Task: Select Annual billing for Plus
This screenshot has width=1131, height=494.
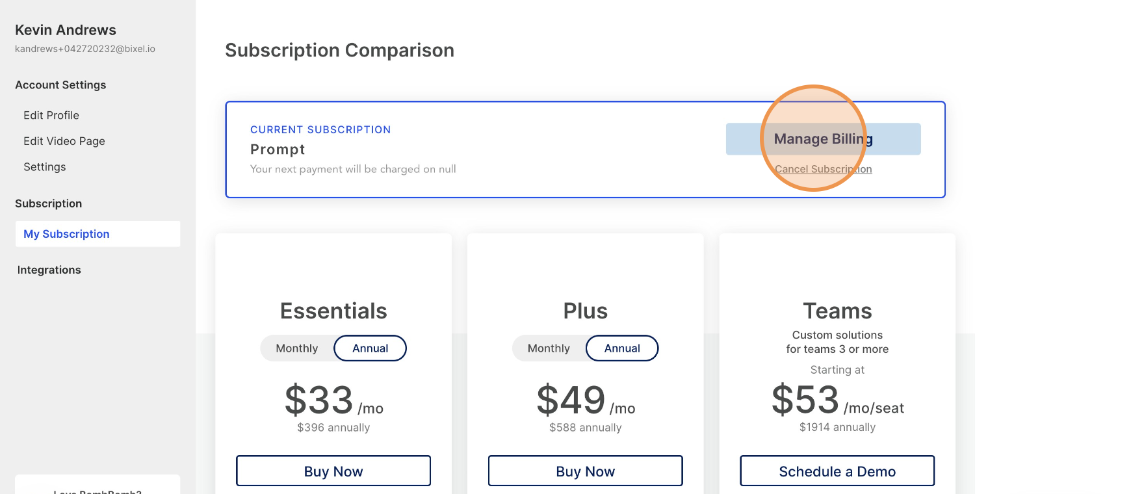Action: (622, 348)
